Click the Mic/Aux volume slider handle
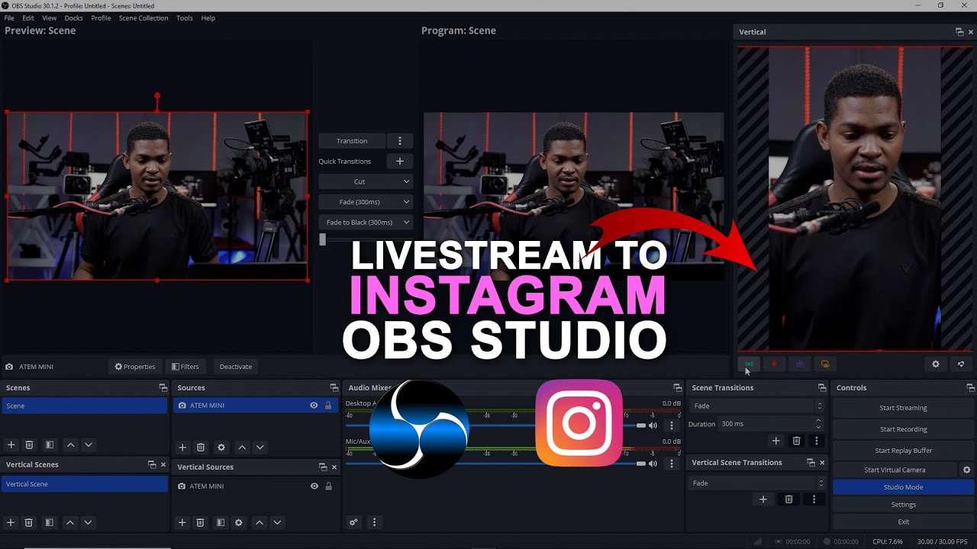Image resolution: width=977 pixels, height=549 pixels. (641, 464)
